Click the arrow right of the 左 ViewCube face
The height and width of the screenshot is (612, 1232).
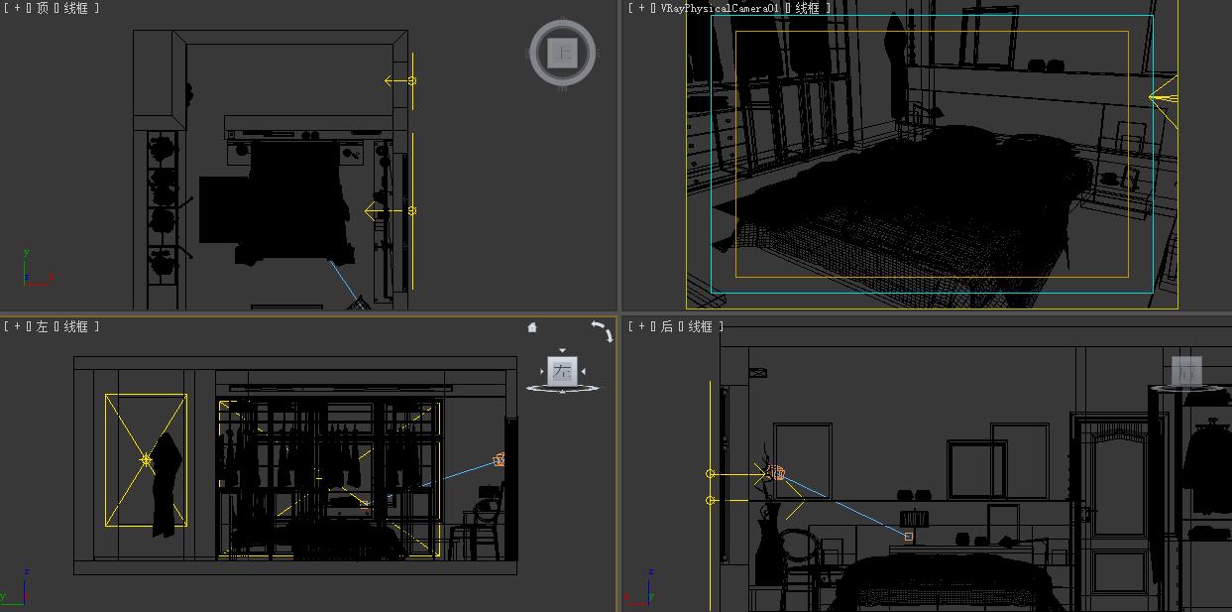point(583,372)
